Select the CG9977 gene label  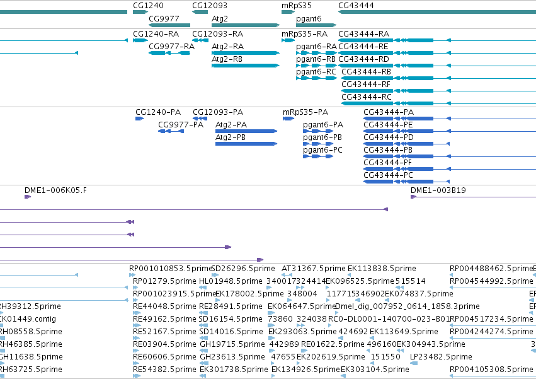point(164,19)
